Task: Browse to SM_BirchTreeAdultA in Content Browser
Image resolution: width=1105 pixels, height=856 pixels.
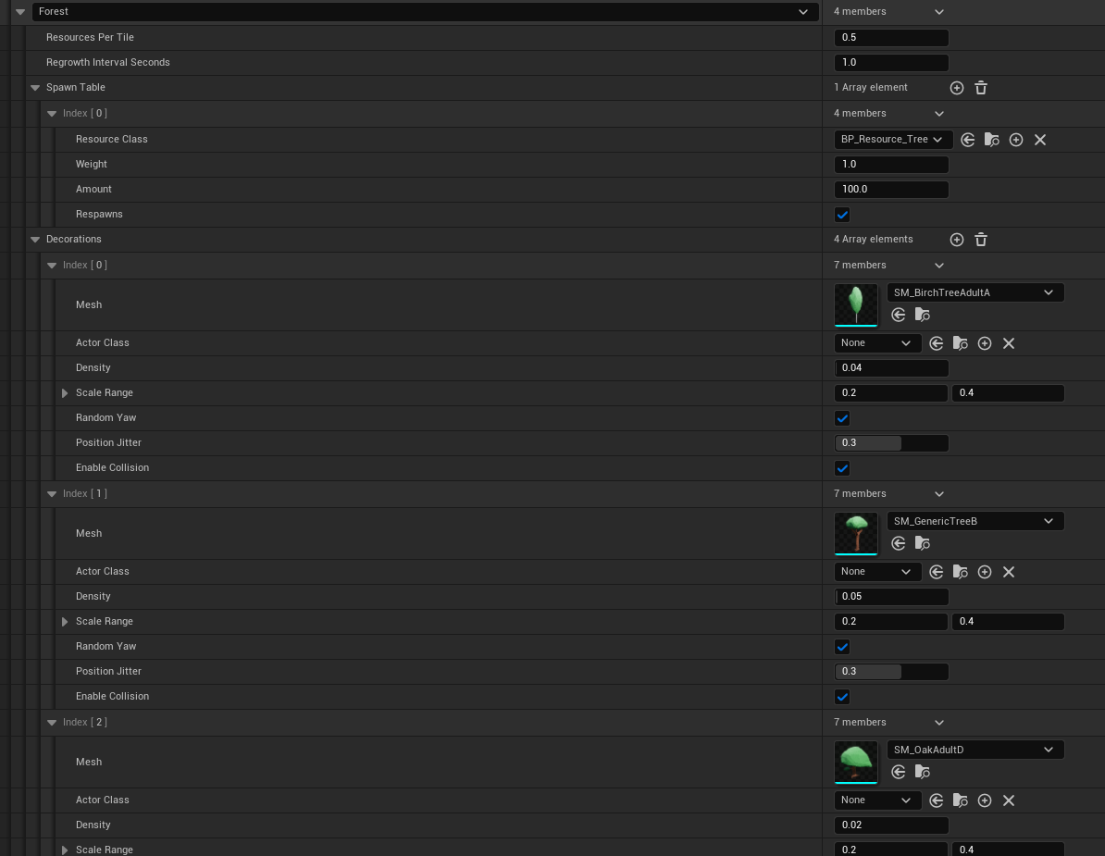Action: click(x=922, y=315)
